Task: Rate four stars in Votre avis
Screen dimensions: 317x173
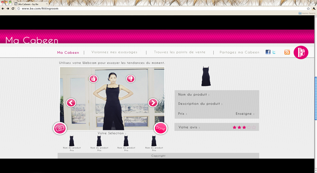Action: tap(249, 127)
